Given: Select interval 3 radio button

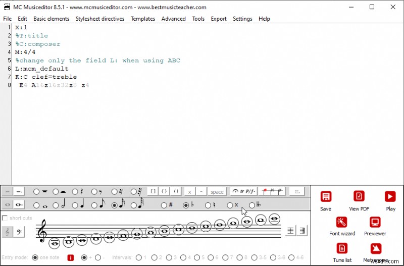Looking at the screenshot, I should pyautogui.click(x=169, y=257).
